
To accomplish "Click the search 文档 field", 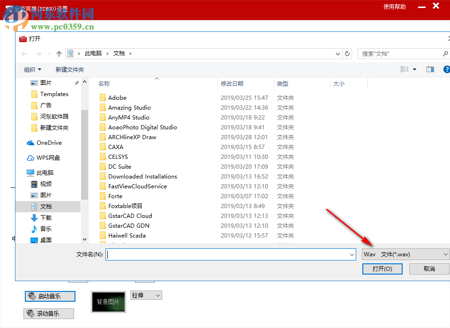I will tap(400, 54).
